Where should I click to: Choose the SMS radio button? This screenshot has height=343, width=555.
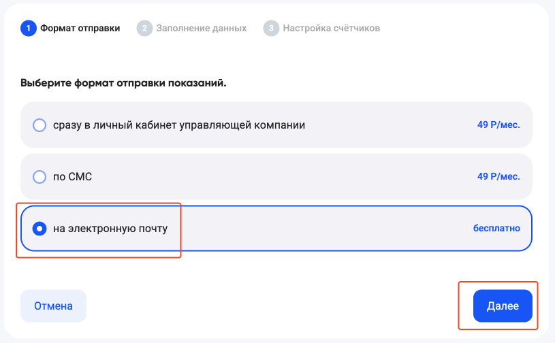point(39,177)
